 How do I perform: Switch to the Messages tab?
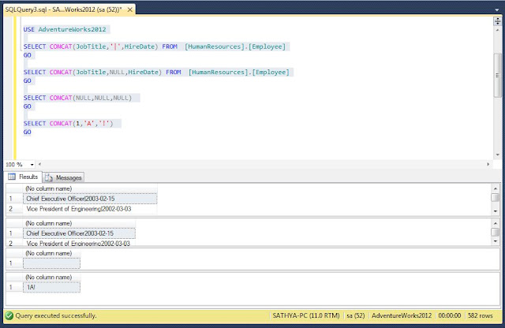tap(63, 177)
